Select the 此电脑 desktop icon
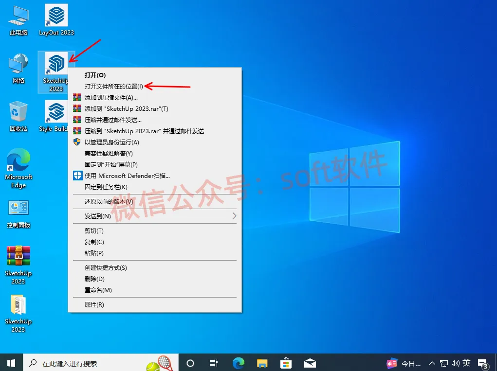Image resolution: width=497 pixels, height=371 pixels. [x=18, y=20]
